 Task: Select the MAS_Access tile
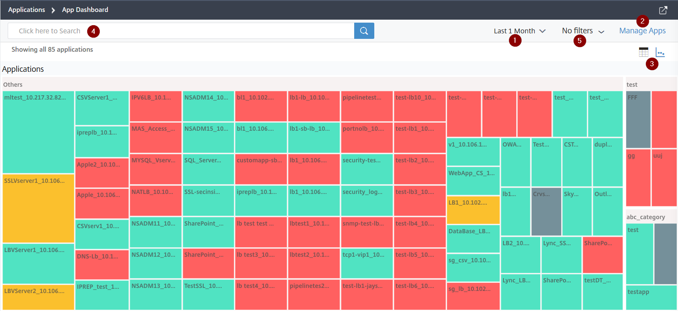(x=156, y=138)
